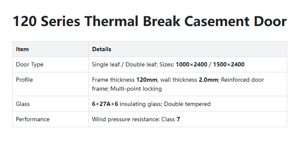Click the bold "2.0mm" wall thickness value

(208, 80)
